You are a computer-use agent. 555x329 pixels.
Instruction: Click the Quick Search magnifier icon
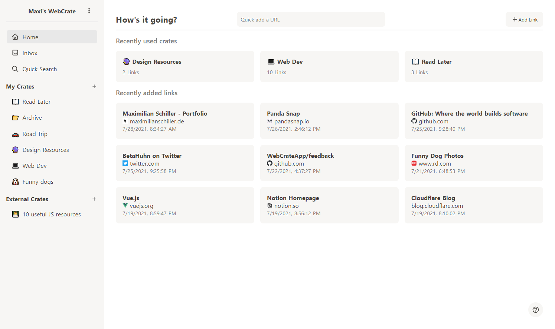15,69
